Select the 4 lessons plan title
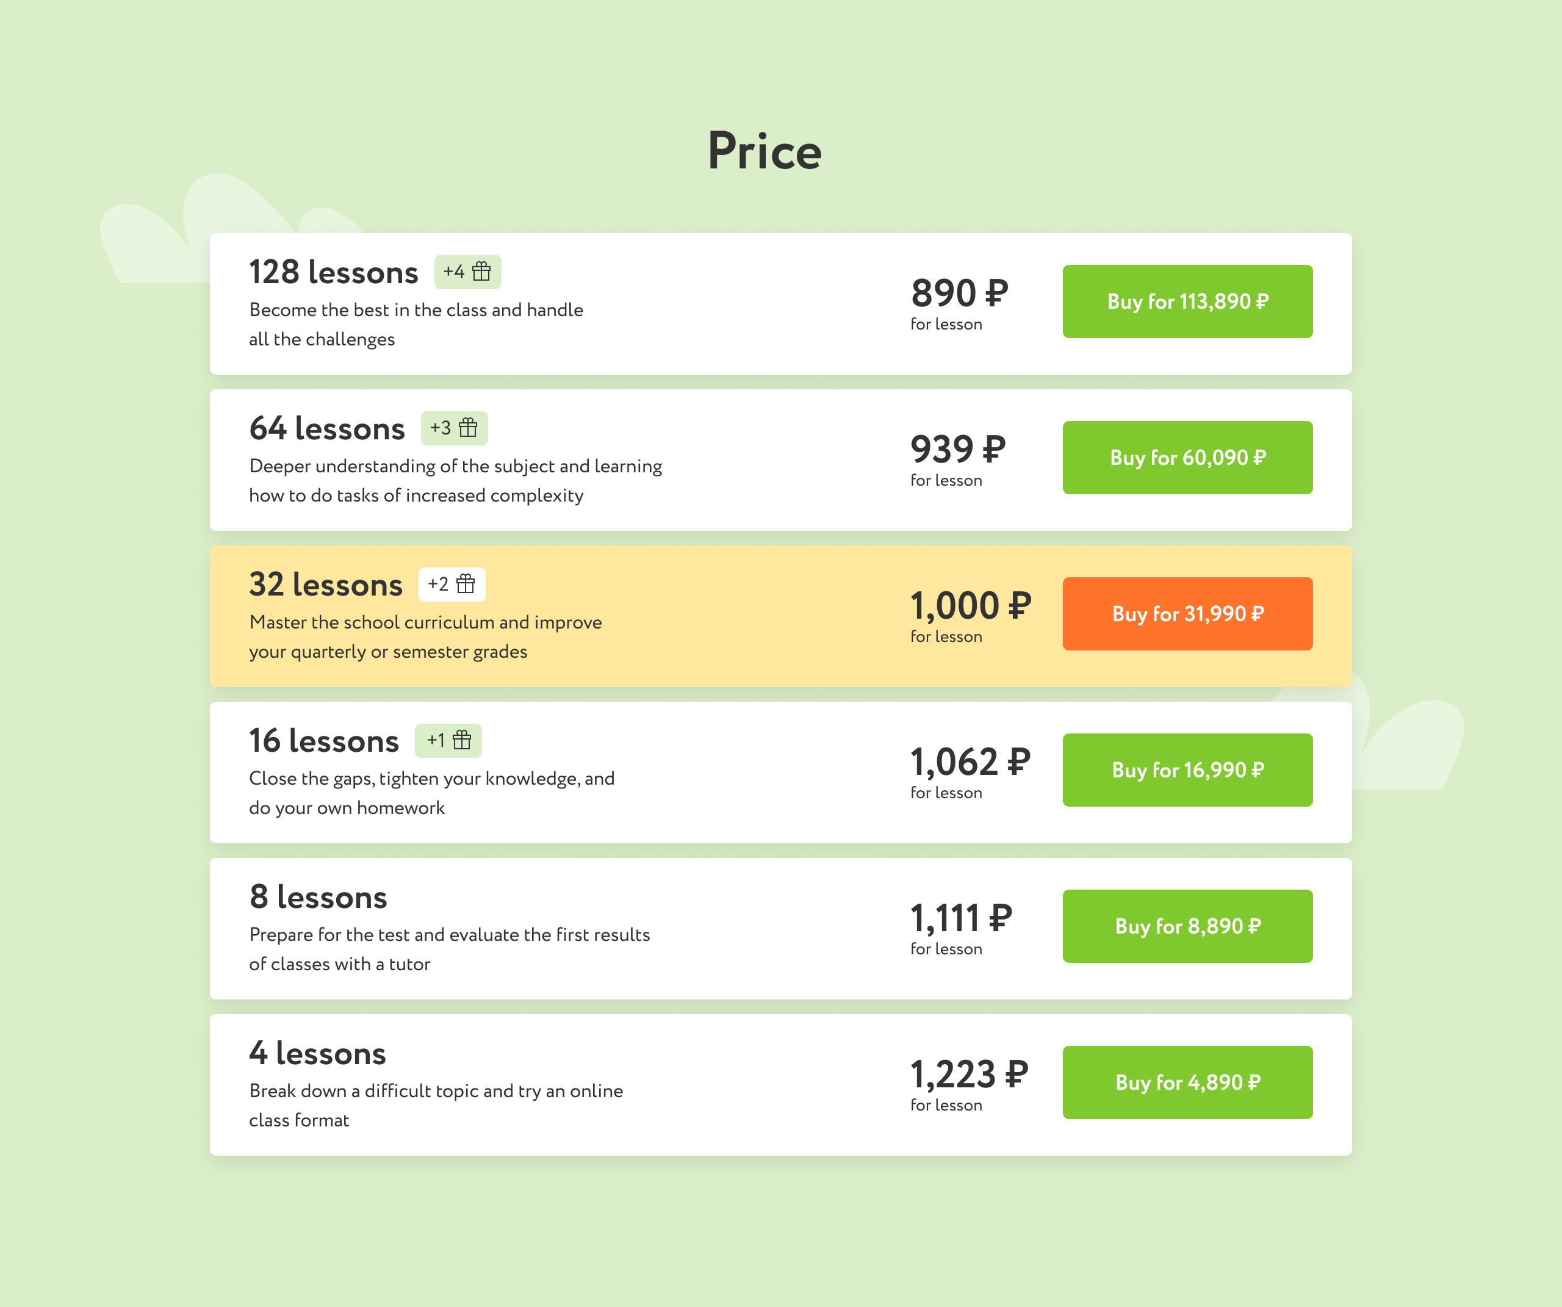 [317, 1053]
